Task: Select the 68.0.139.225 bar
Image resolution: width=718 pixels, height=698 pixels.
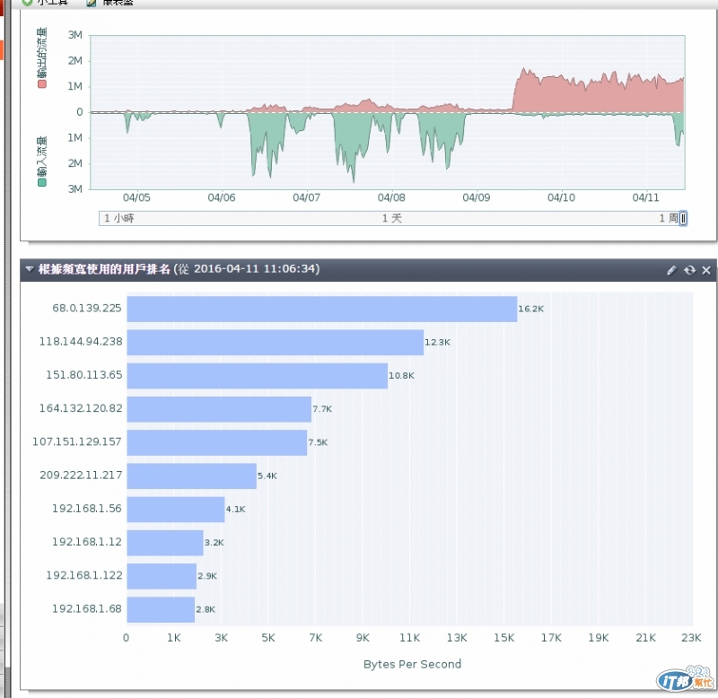Action: click(x=322, y=309)
